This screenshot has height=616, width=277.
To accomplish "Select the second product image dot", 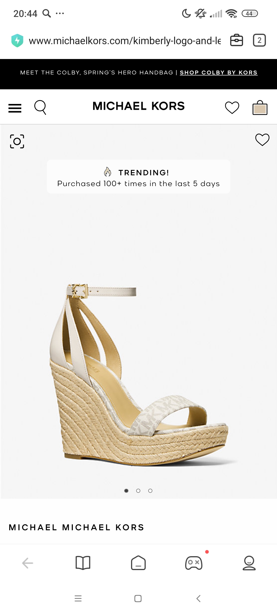I will click(138, 491).
